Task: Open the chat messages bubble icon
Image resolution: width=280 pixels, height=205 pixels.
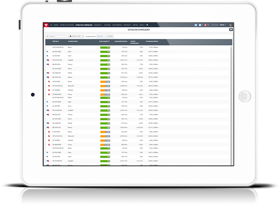Action: 200,25
